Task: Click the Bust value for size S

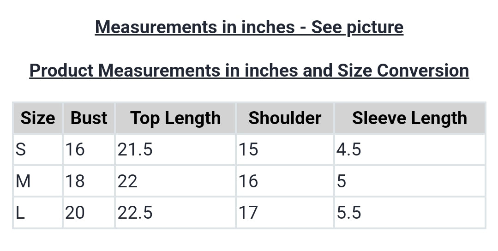Action: [x=75, y=149]
